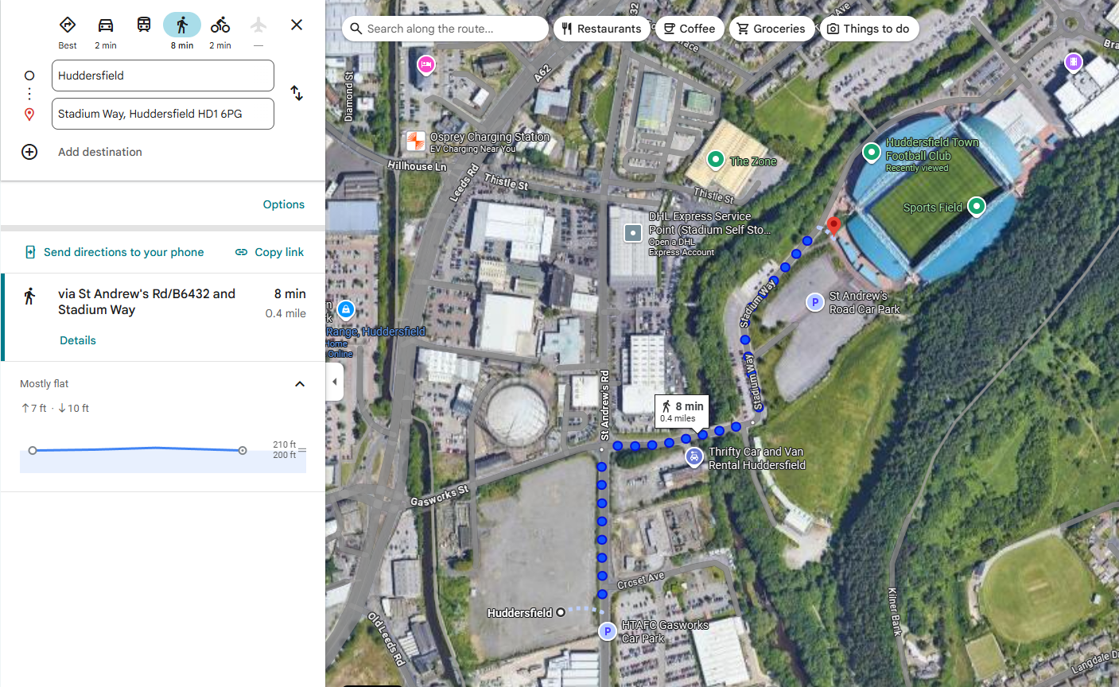The height and width of the screenshot is (687, 1119).
Task: Click the Diamond St street label
Action: point(349,96)
